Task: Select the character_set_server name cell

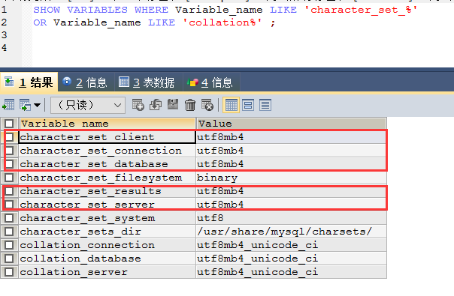Action: (x=107, y=205)
